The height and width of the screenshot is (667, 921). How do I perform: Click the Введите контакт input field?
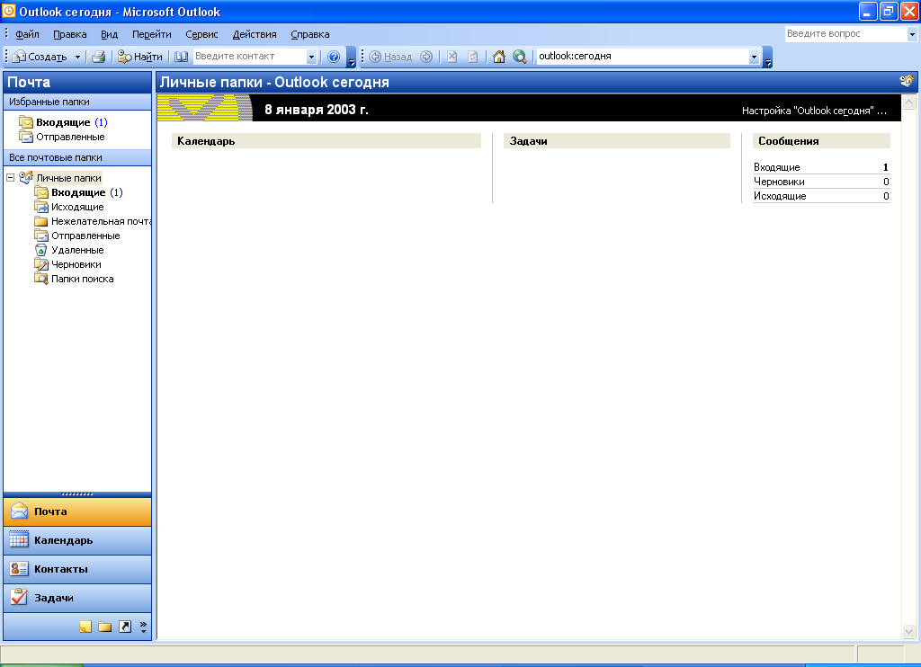point(249,57)
